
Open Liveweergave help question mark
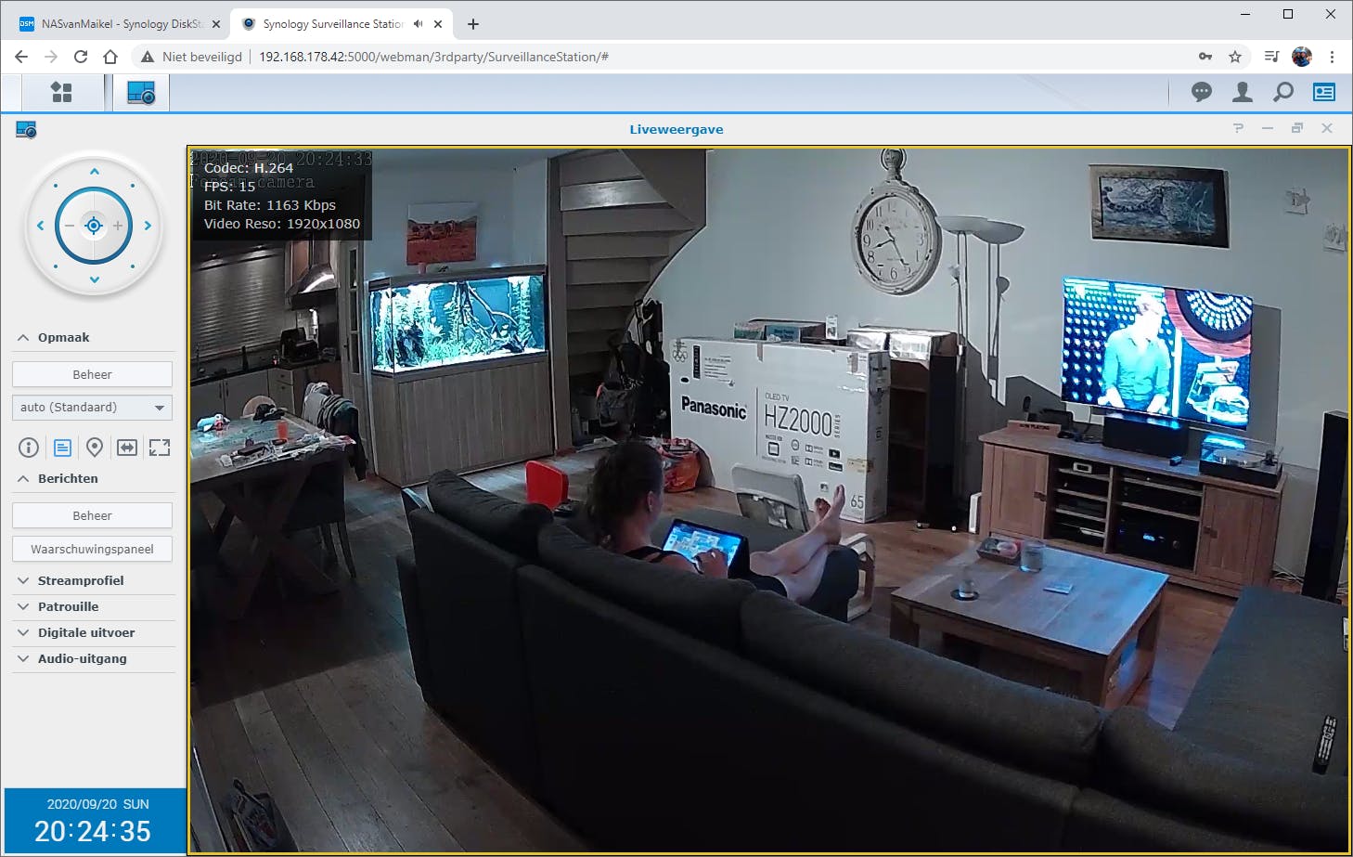(1238, 128)
